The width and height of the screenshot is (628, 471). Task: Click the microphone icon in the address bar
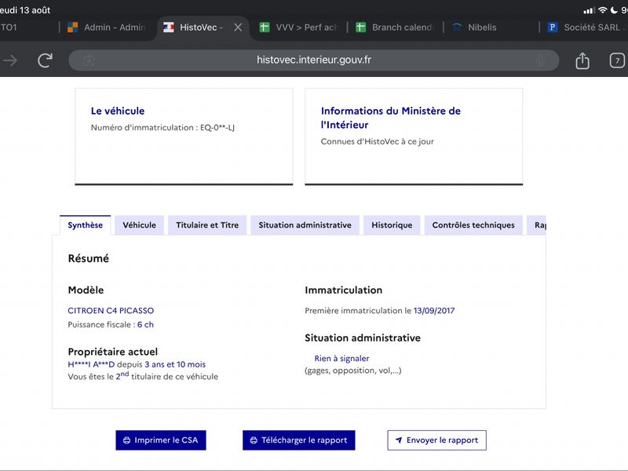[541, 60]
